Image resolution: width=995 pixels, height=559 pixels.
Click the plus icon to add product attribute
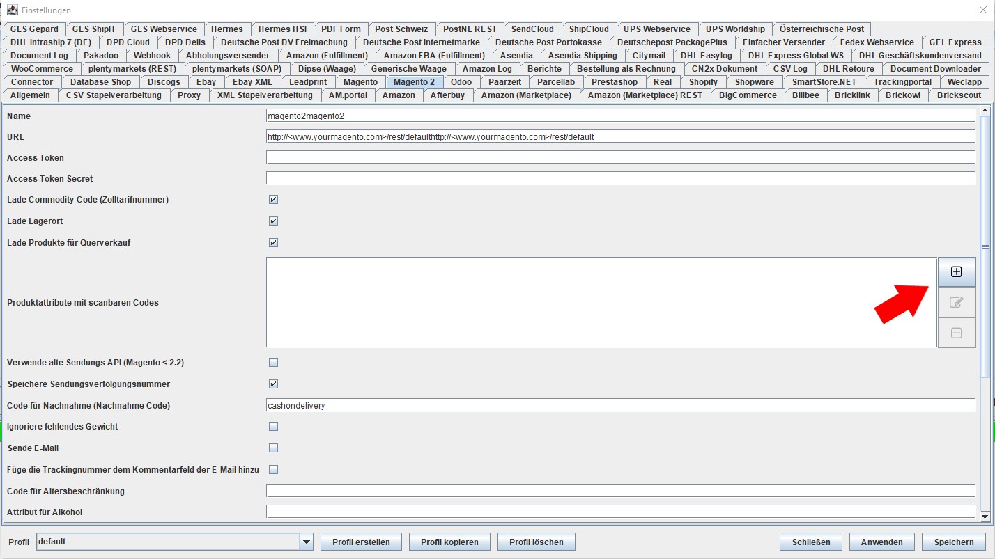coord(957,272)
